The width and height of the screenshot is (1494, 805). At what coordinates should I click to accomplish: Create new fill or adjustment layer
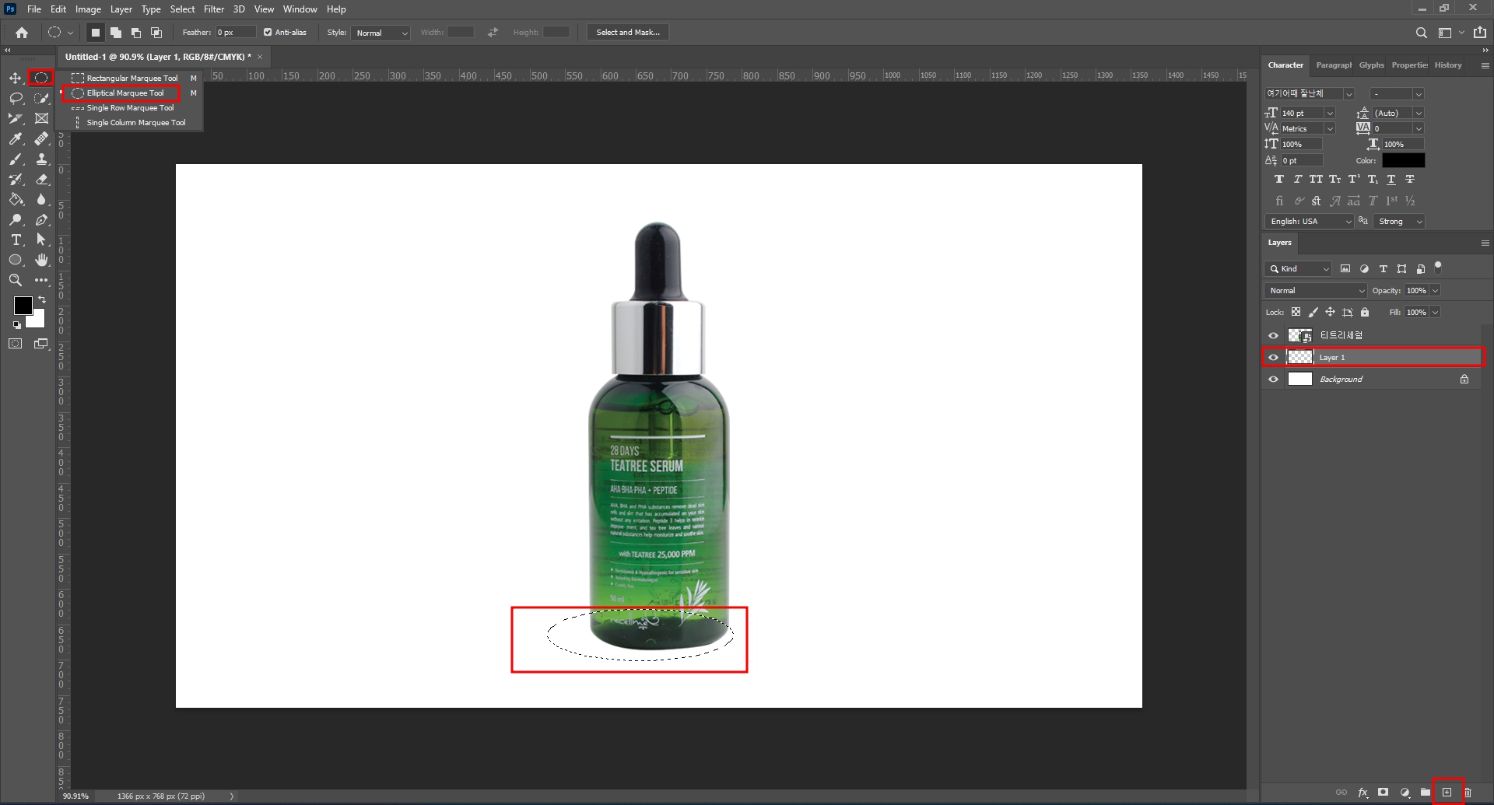(x=1405, y=793)
